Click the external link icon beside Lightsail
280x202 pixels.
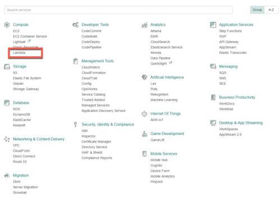[29, 41]
